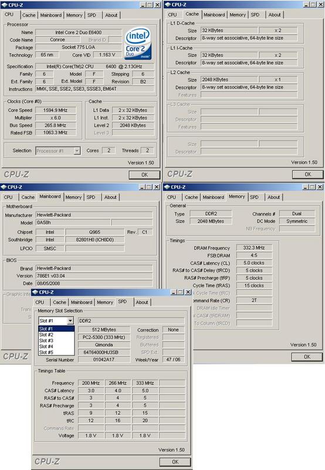Click OK in the Cache window
Viewport: 325px width, 470px height.
pos(307,174)
